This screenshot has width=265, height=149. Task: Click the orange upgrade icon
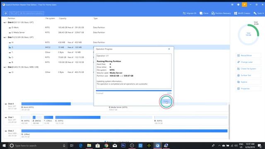pos(244,5)
